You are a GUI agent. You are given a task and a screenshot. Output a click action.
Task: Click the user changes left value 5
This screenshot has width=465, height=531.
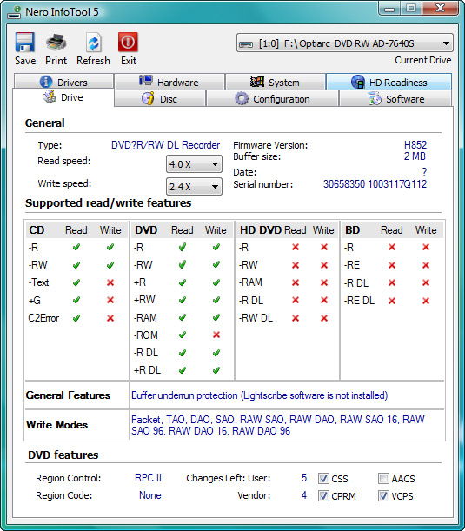click(x=304, y=478)
